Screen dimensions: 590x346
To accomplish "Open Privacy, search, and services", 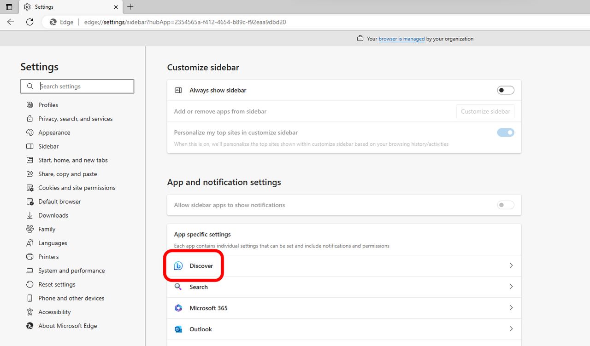I will tap(76, 119).
